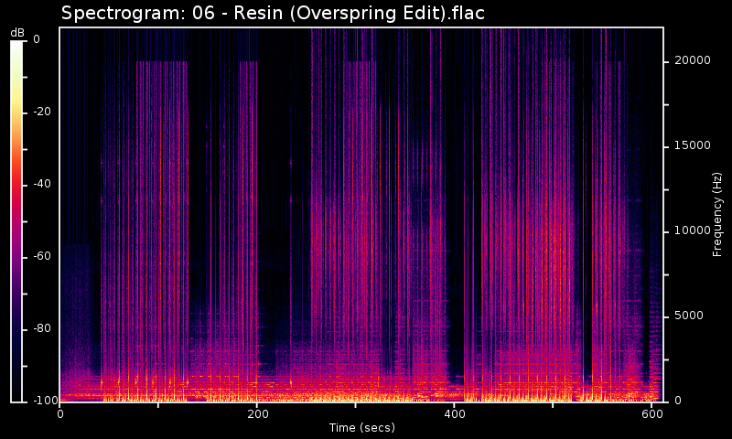732x439 pixels.
Task: Click the 0 dB label at scale top
Action: pos(36,39)
